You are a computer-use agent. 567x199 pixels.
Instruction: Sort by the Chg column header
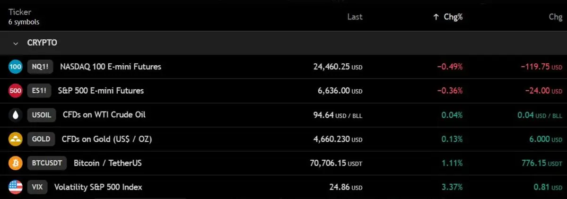(556, 17)
